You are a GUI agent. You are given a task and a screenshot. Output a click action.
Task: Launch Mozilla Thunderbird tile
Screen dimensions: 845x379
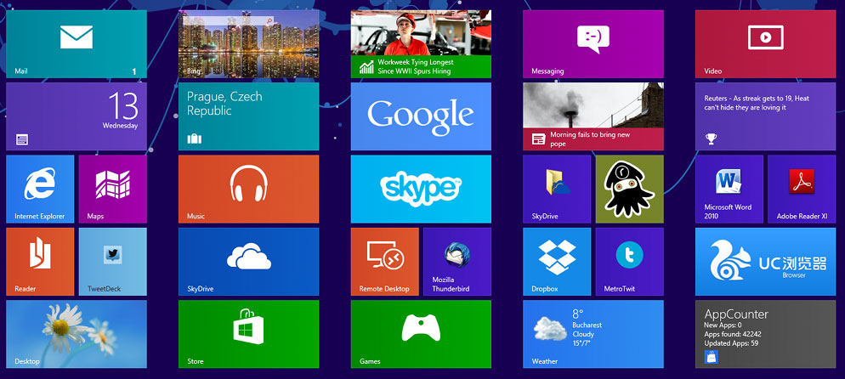(x=457, y=261)
